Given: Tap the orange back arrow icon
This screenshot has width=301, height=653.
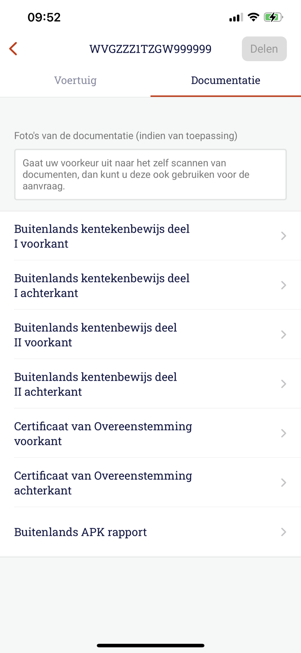Looking at the screenshot, I should 13,49.
